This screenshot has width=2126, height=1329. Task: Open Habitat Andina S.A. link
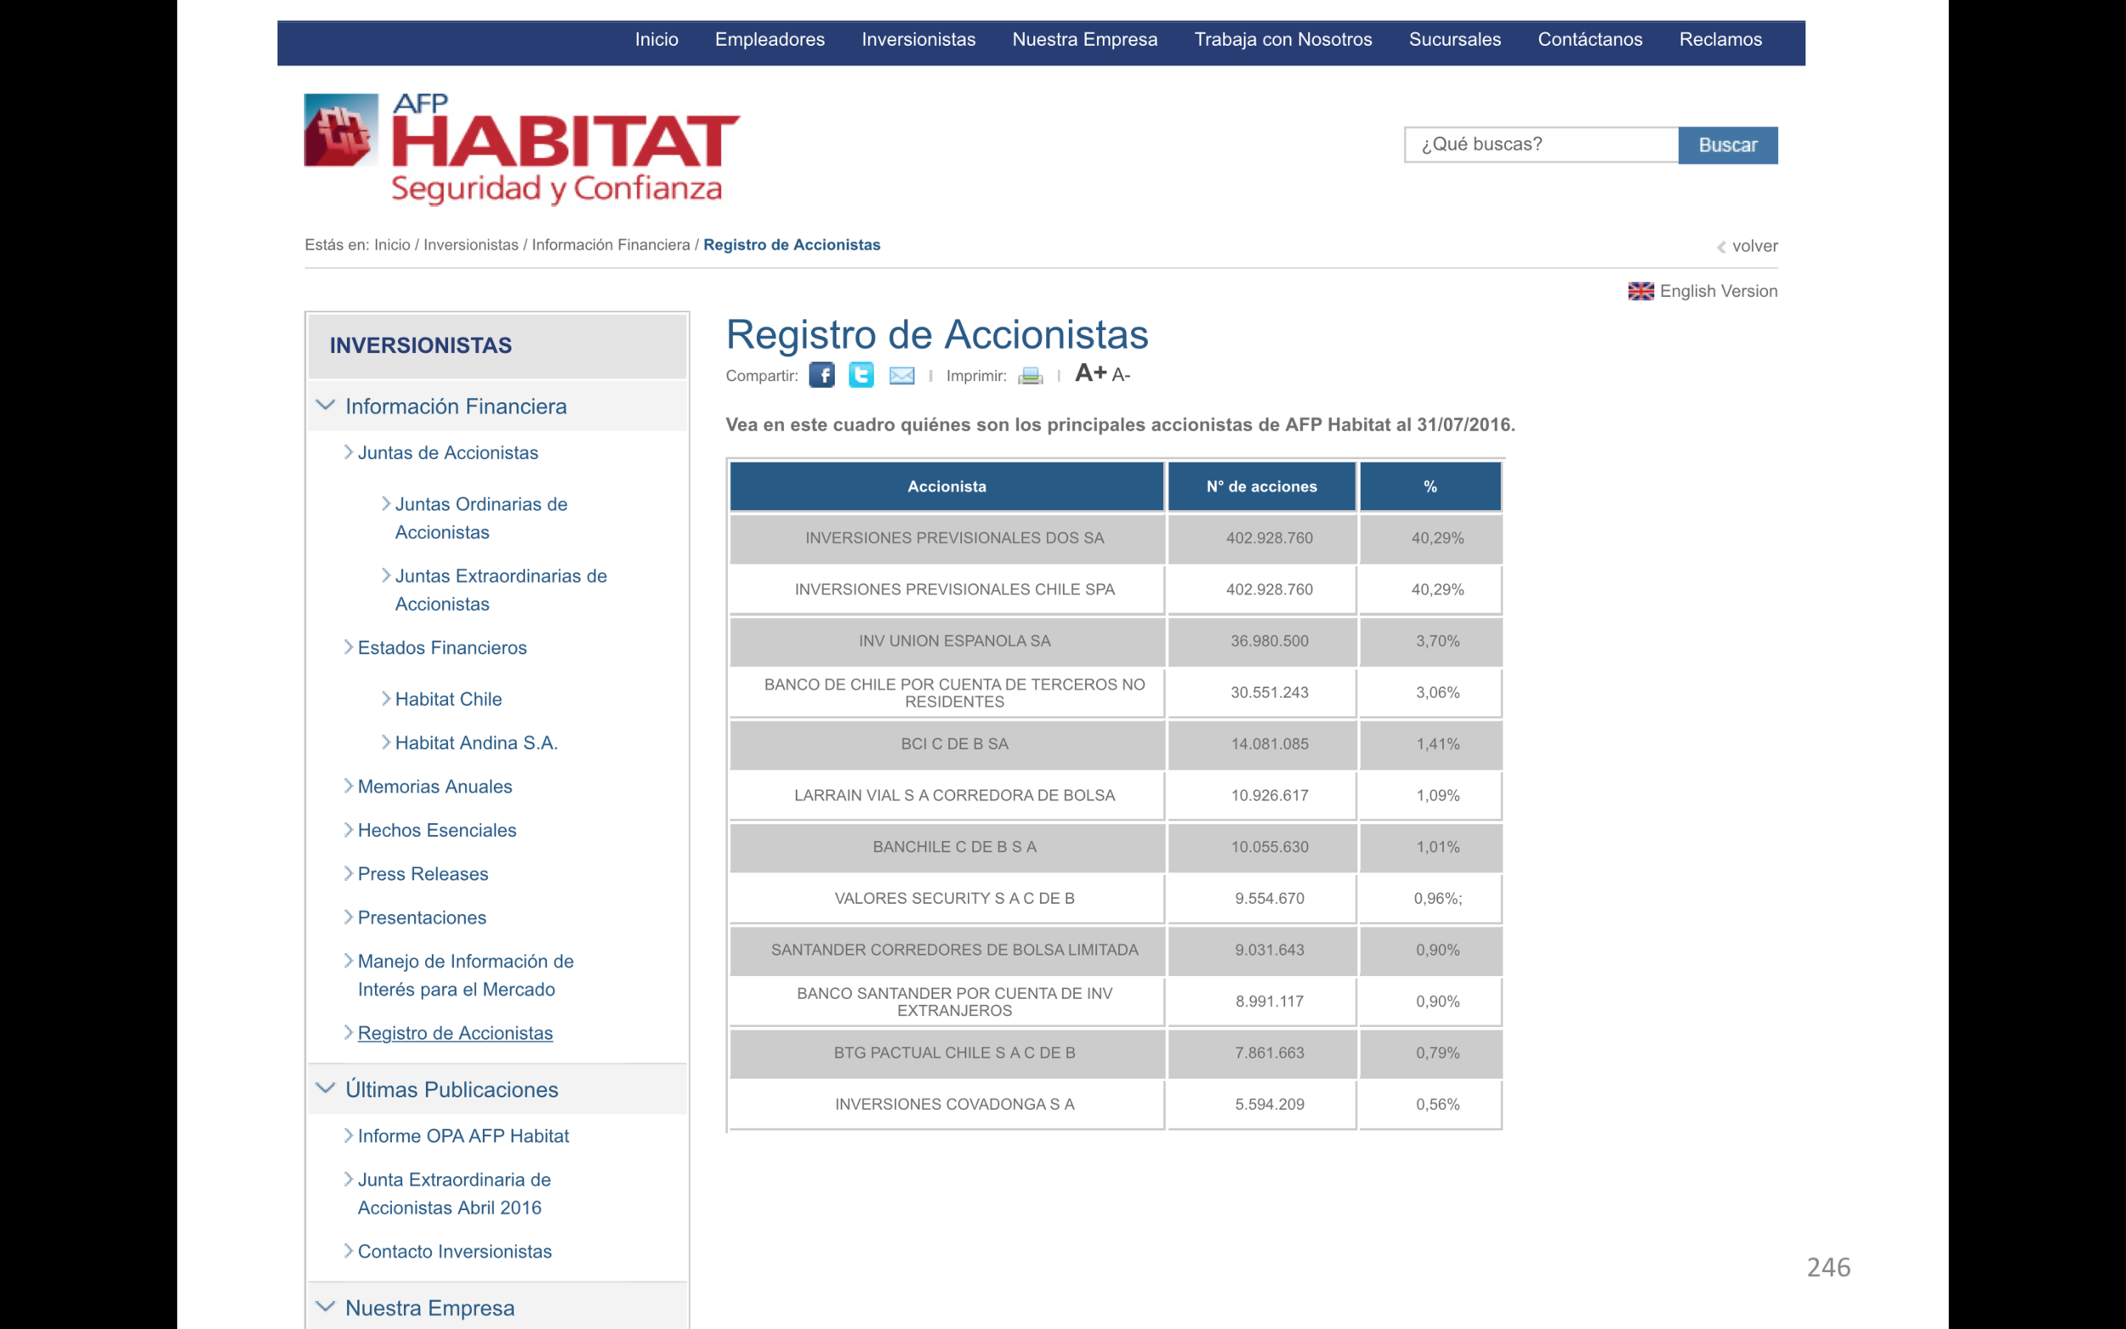point(476,743)
